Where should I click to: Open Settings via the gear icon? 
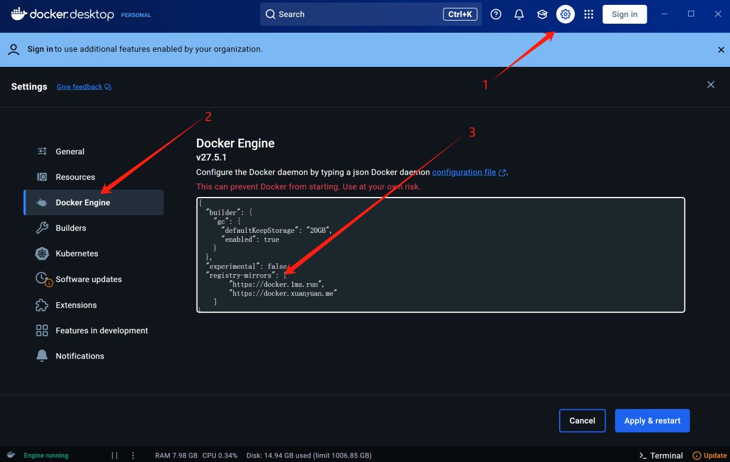coord(565,15)
